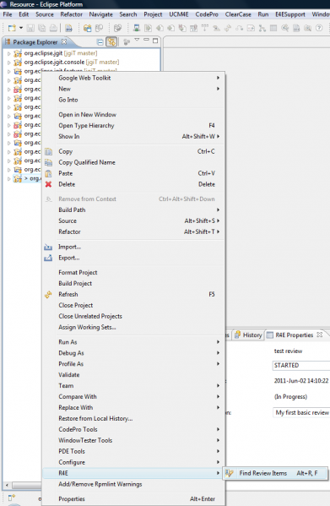
Task: Choose Format Project
Action: point(133,273)
